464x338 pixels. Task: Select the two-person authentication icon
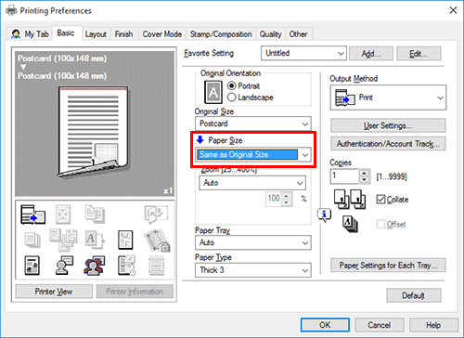(x=95, y=266)
